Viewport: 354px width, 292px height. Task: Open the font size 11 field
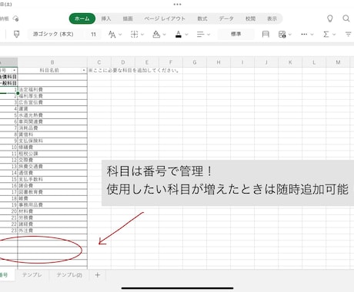tap(93, 34)
